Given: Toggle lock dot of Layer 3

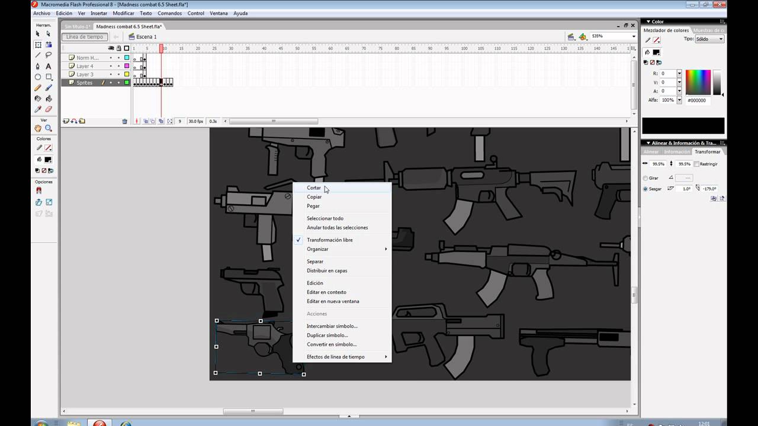Looking at the screenshot, I should click(x=118, y=75).
